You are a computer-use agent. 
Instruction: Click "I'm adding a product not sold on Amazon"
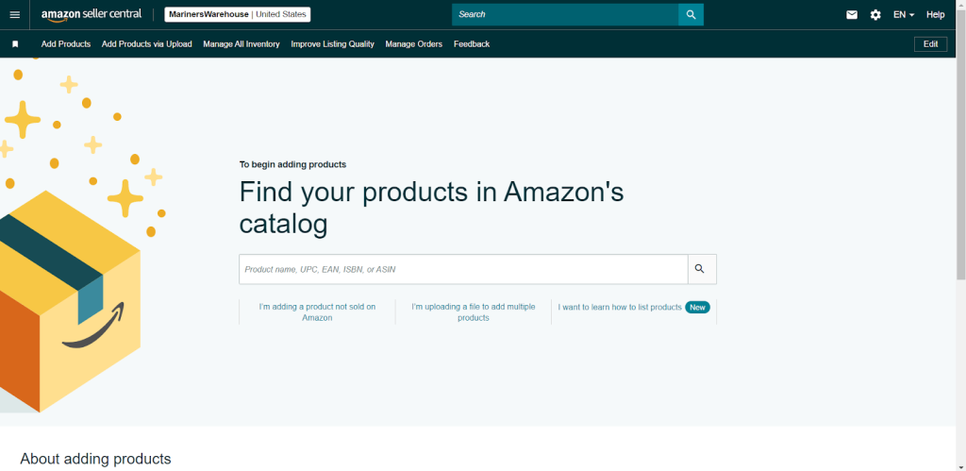[317, 311]
